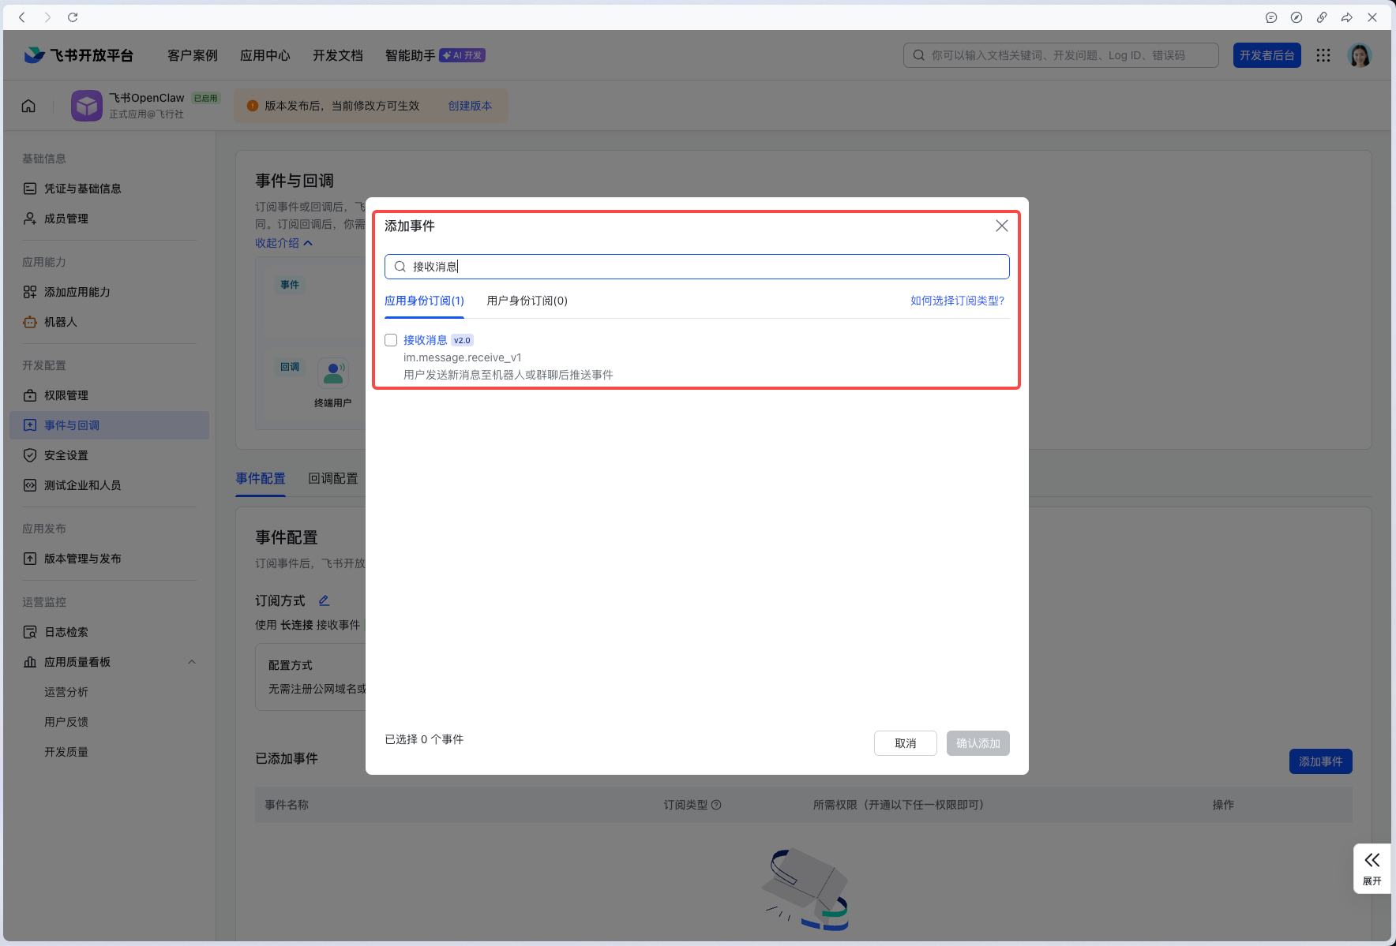Check the 接收消息 v2.0 event checkbox
The image size is (1396, 946).
391,339
